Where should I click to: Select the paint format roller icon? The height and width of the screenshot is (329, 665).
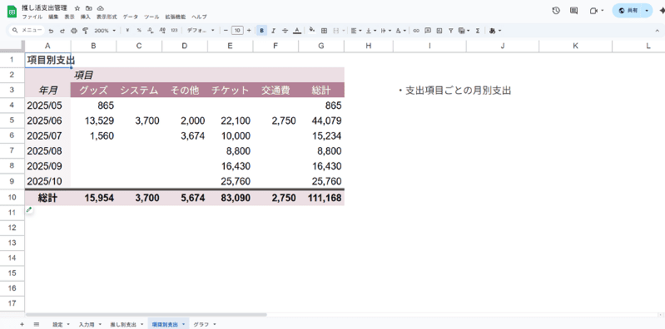click(x=85, y=31)
